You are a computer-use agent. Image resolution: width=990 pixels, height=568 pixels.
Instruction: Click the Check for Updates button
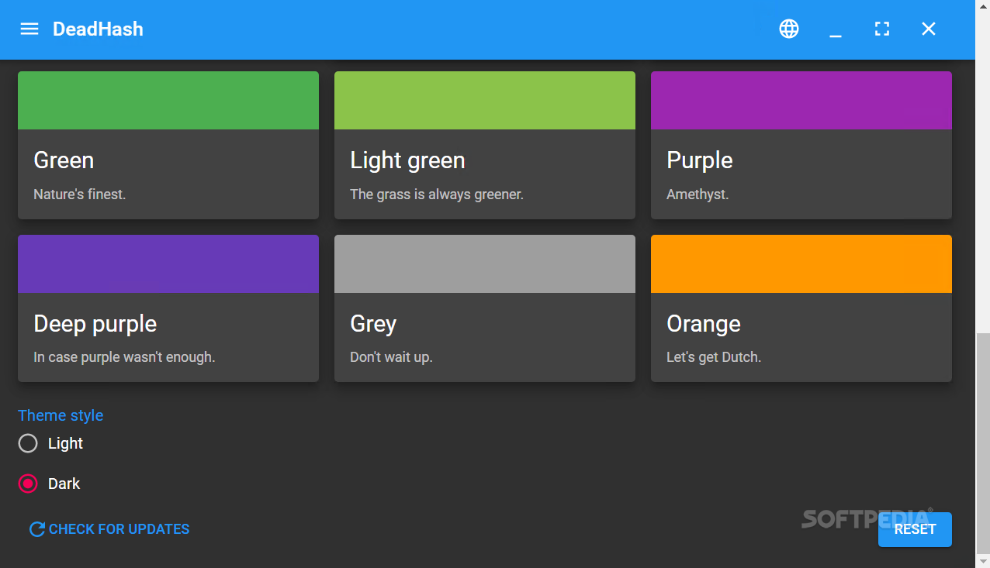[x=109, y=529]
